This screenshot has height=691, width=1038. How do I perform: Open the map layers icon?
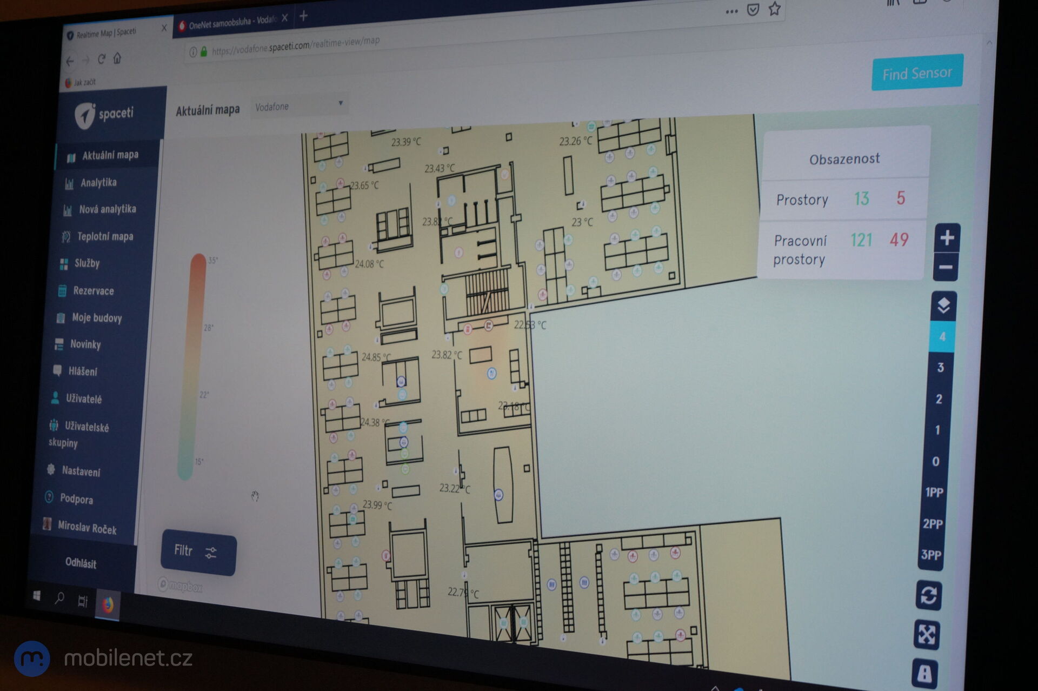coord(943,306)
